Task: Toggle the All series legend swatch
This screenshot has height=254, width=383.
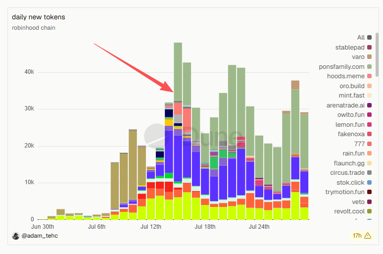Action: point(369,38)
